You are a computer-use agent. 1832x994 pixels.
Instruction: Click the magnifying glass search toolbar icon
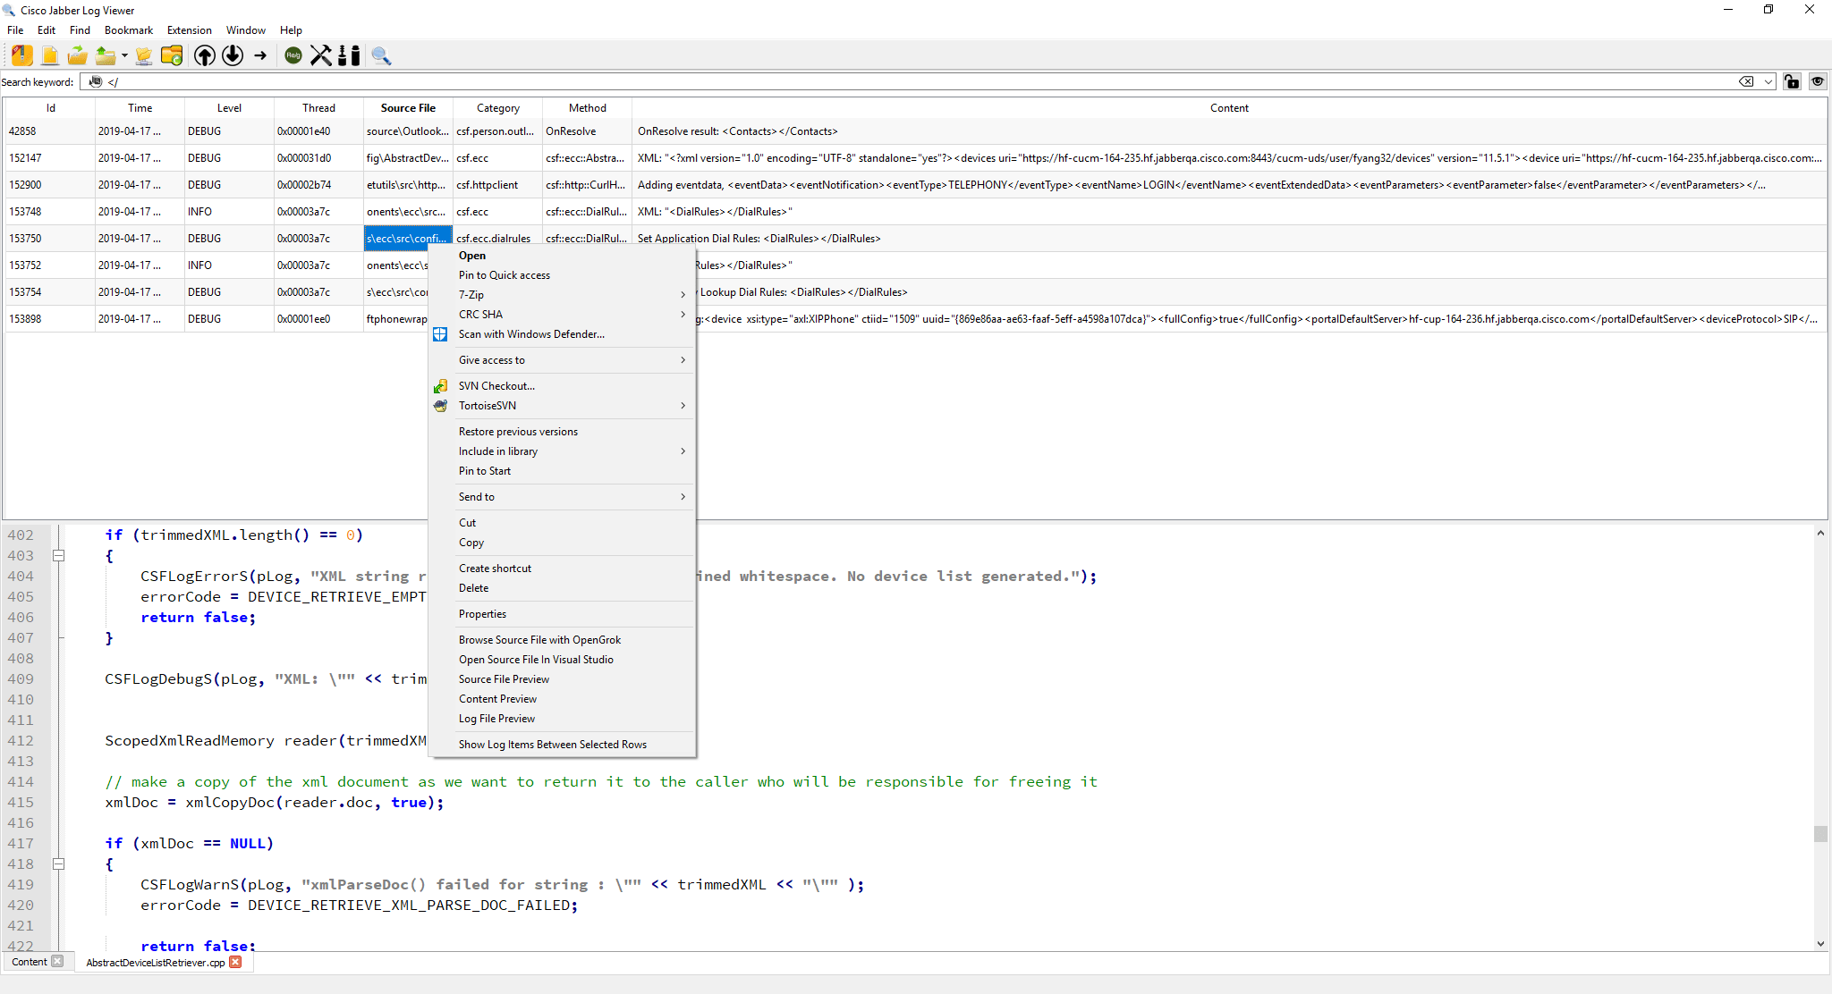381,55
